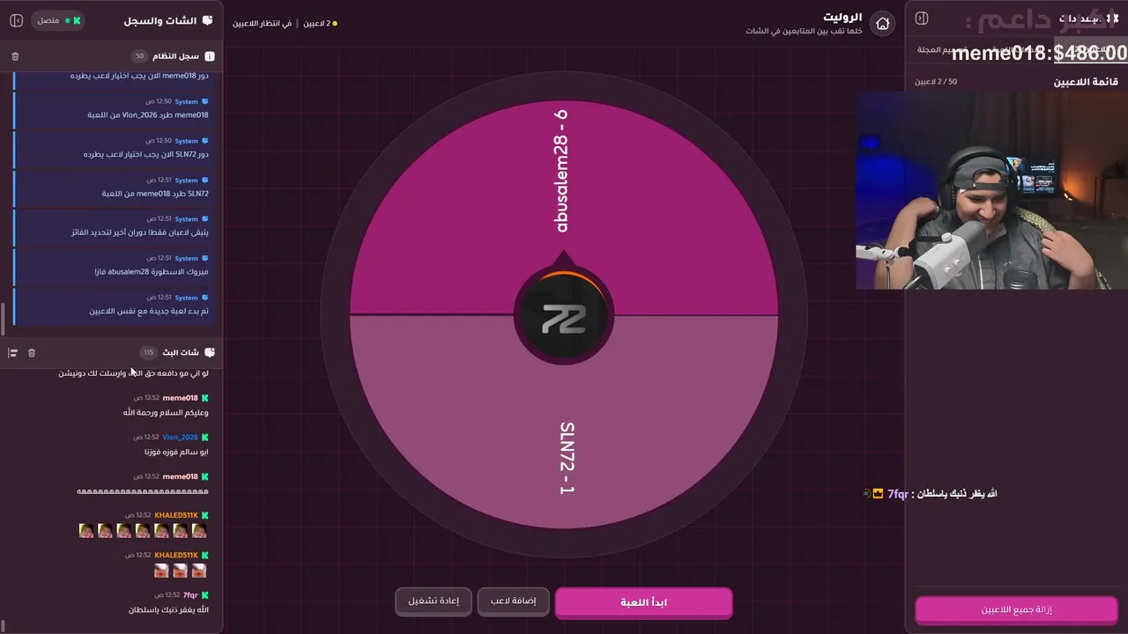Image resolution: width=1128 pixels, height=634 pixels.
Task: Click the Kick badge next to 7fqr
Action: (204, 595)
